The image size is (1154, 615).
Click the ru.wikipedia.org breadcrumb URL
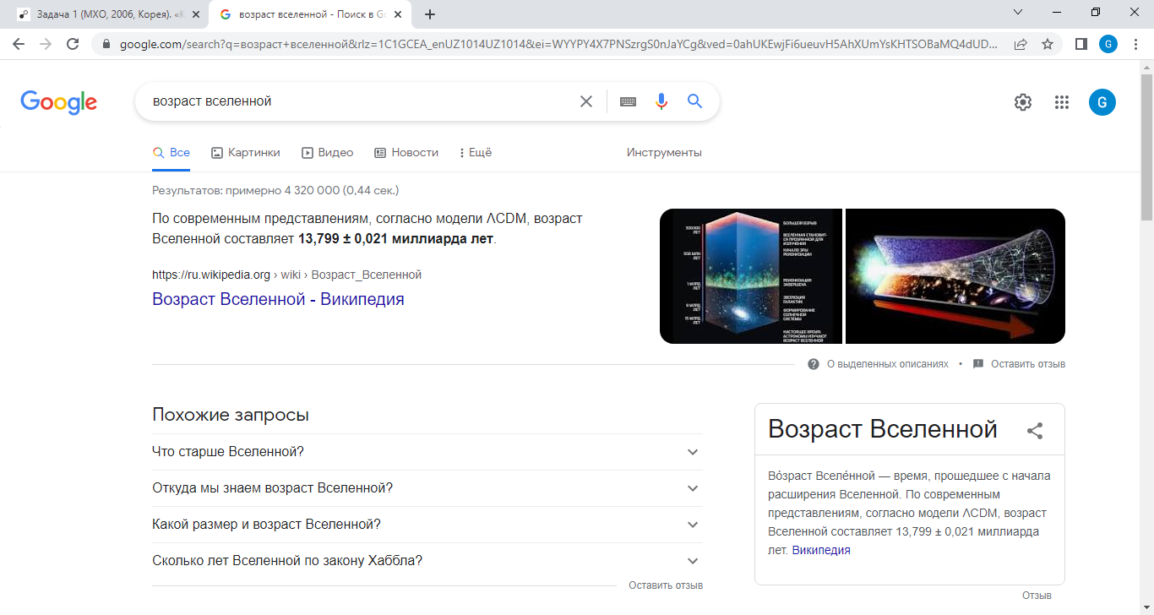(286, 275)
